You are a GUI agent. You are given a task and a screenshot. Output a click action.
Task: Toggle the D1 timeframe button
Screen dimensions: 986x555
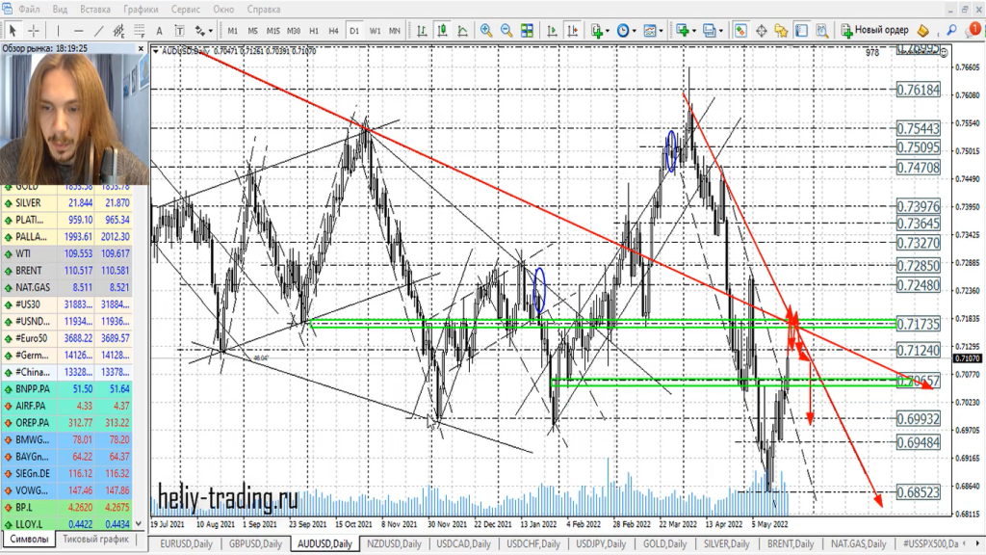pyautogui.click(x=353, y=31)
